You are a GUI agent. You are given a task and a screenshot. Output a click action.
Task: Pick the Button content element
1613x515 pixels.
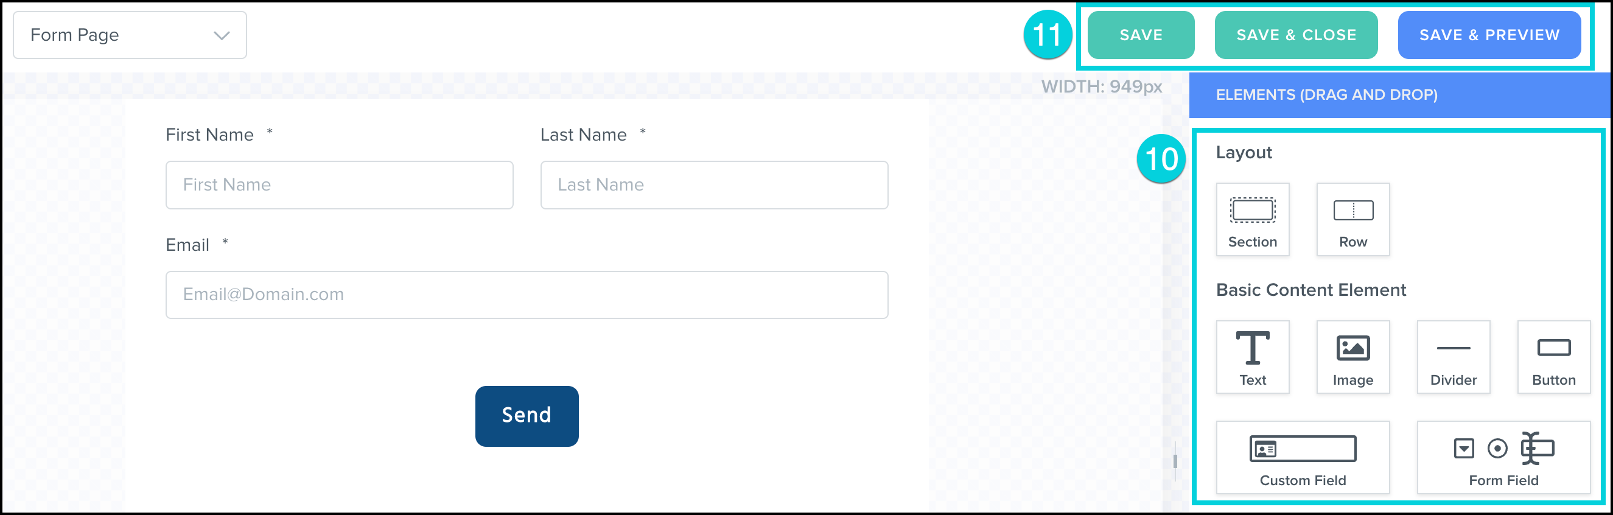[x=1553, y=357]
